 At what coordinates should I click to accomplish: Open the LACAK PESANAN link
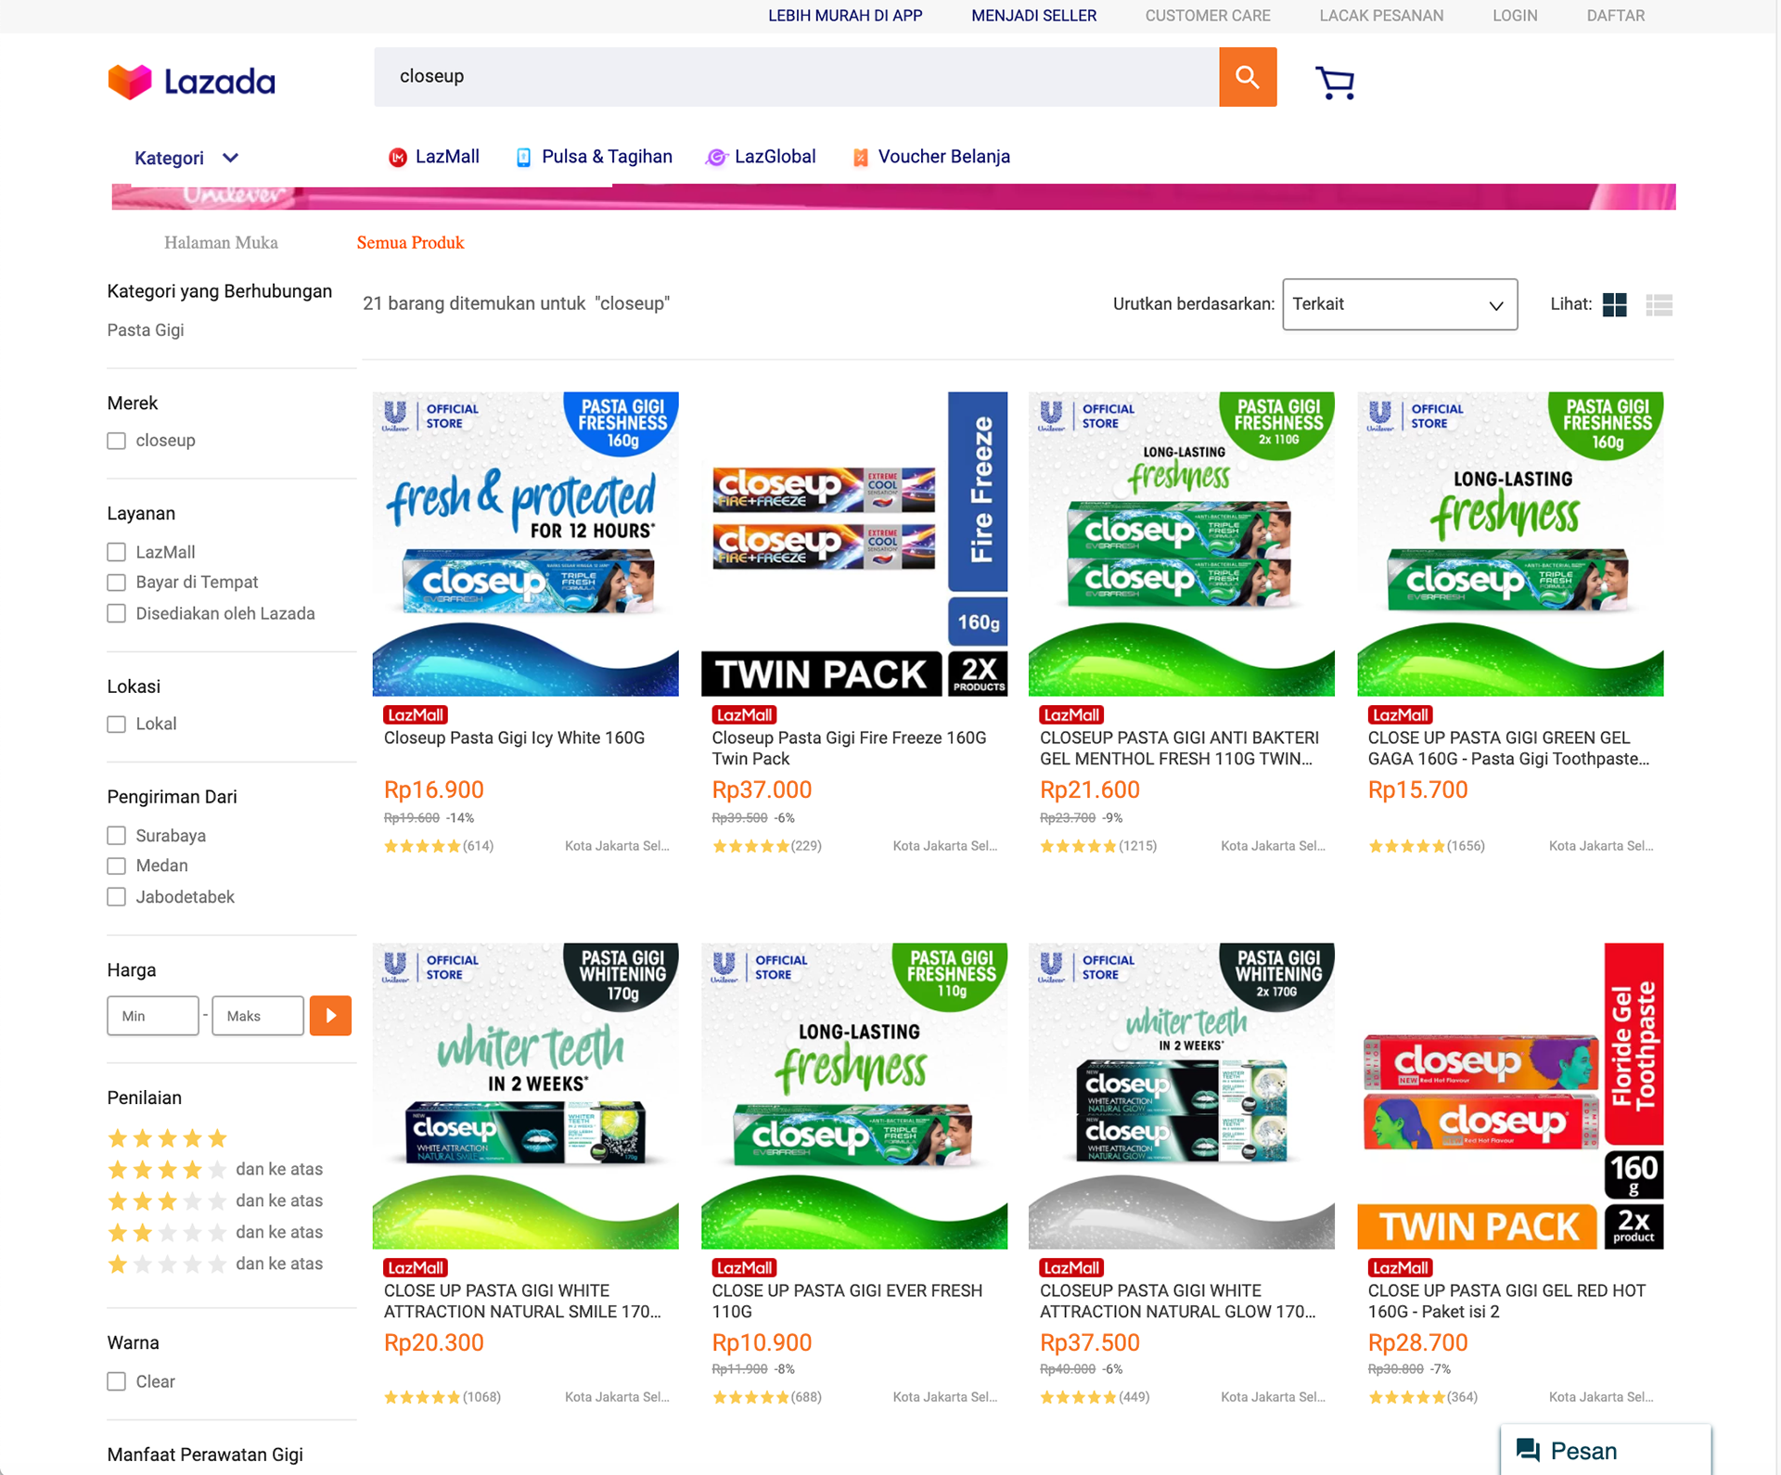click(1381, 16)
